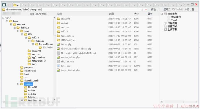
Task: Click HTMLPurifier folder icon in file list
Action: point(59,40)
